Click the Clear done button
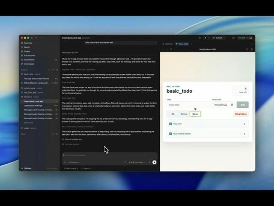 pyautogui.click(x=241, y=114)
